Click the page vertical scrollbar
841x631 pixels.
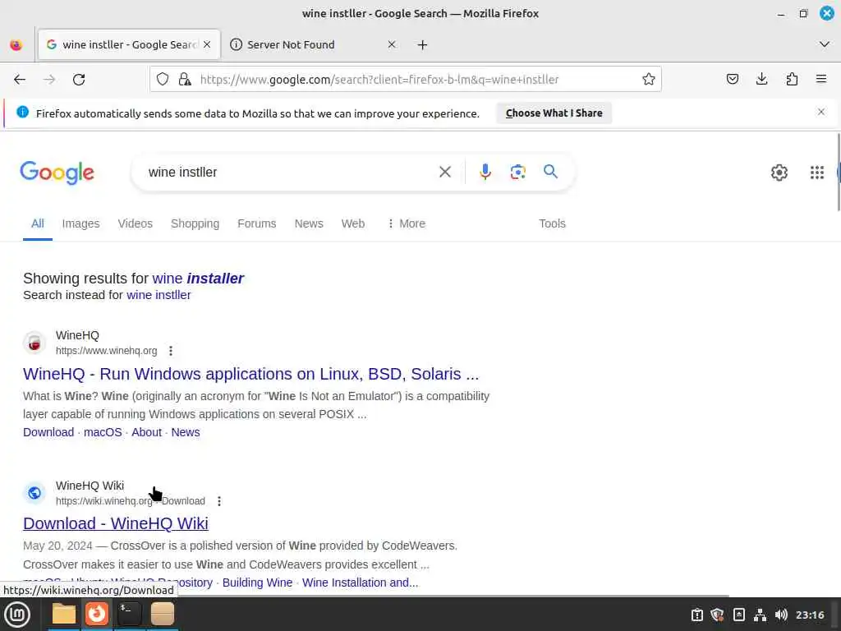coord(839,172)
